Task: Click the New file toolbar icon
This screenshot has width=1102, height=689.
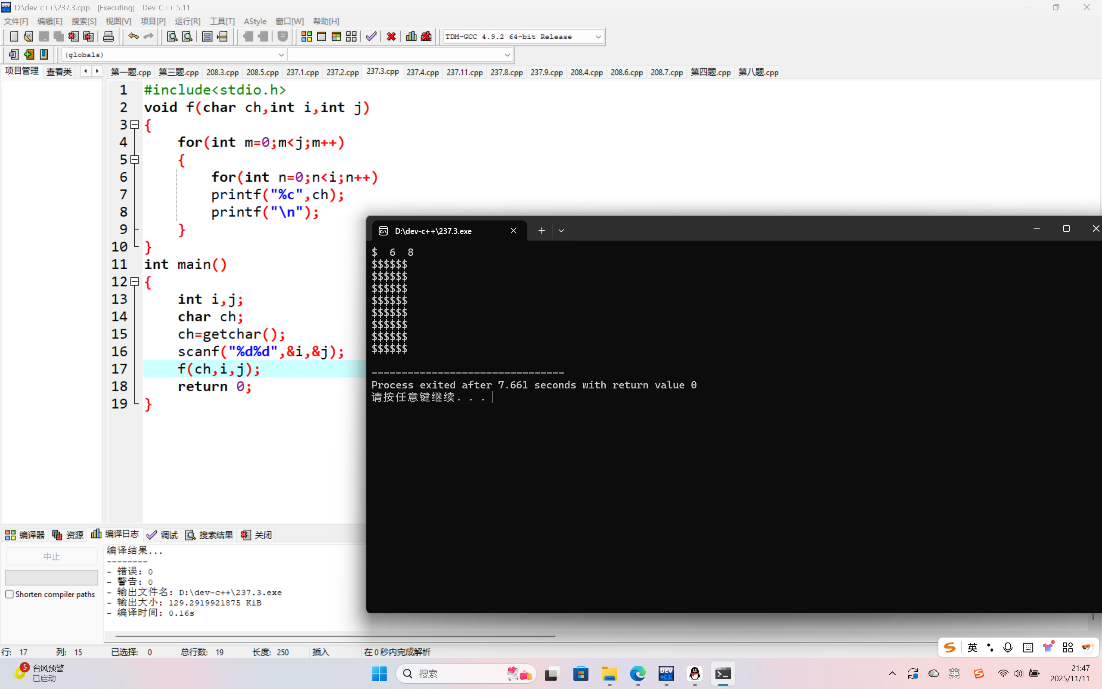Action: pos(14,37)
